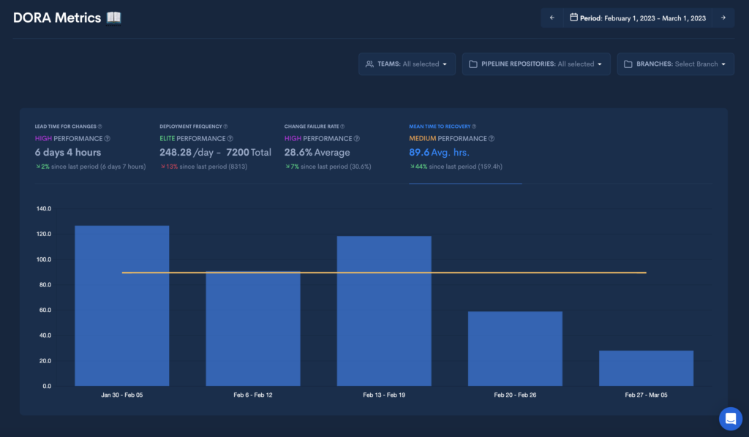Click the folder icon in the Branches filter
This screenshot has height=437, width=749.
pyautogui.click(x=628, y=64)
